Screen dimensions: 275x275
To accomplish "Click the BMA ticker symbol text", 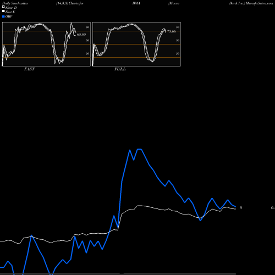I will point(136,3).
